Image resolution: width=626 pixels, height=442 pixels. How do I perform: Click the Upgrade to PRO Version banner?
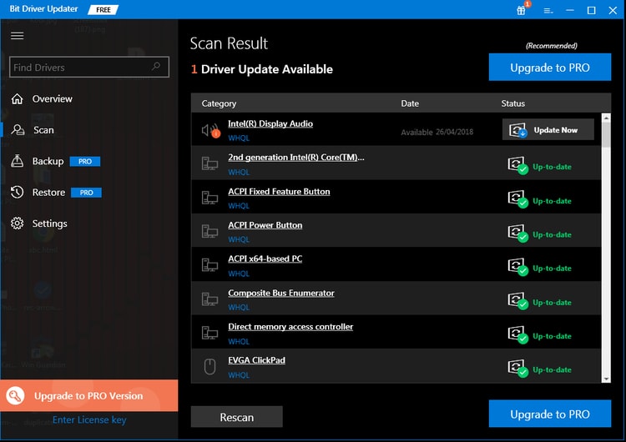point(89,395)
